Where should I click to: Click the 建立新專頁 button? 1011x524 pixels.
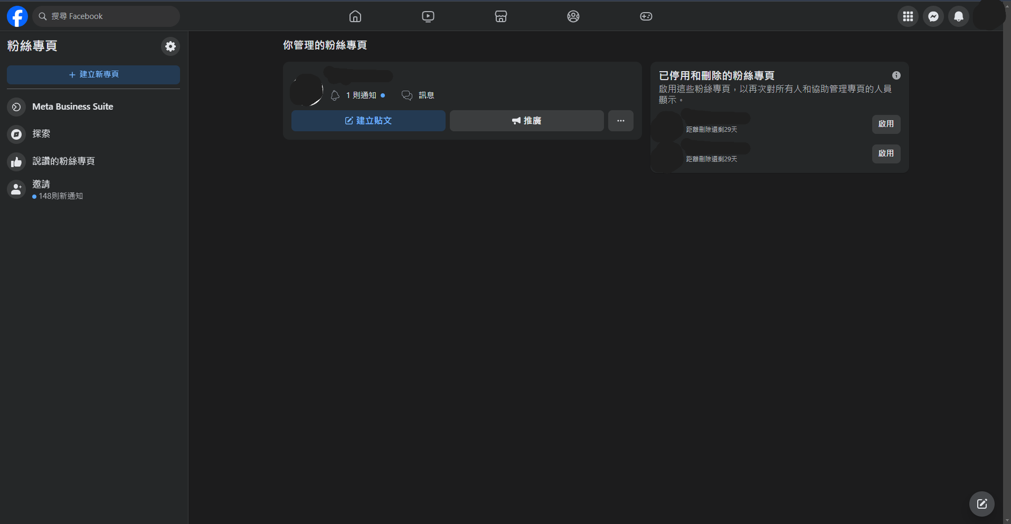[93, 74]
